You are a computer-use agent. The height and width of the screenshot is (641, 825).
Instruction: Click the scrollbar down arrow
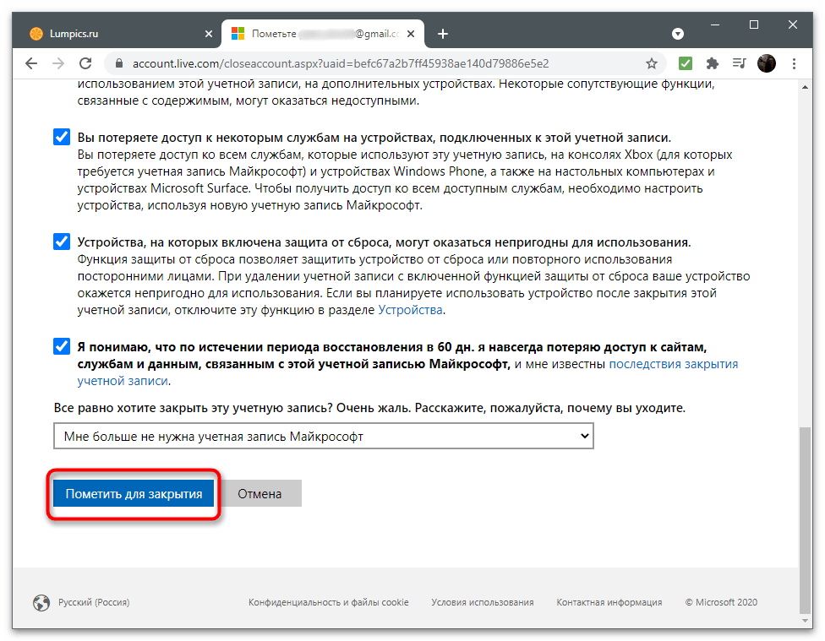pos(805,621)
